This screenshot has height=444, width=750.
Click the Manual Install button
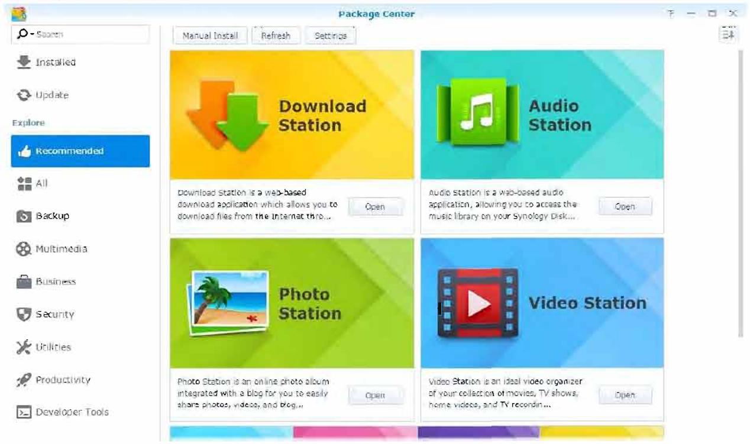pos(210,35)
